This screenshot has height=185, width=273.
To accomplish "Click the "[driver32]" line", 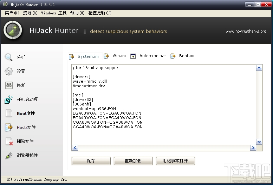I will pos(83,100).
